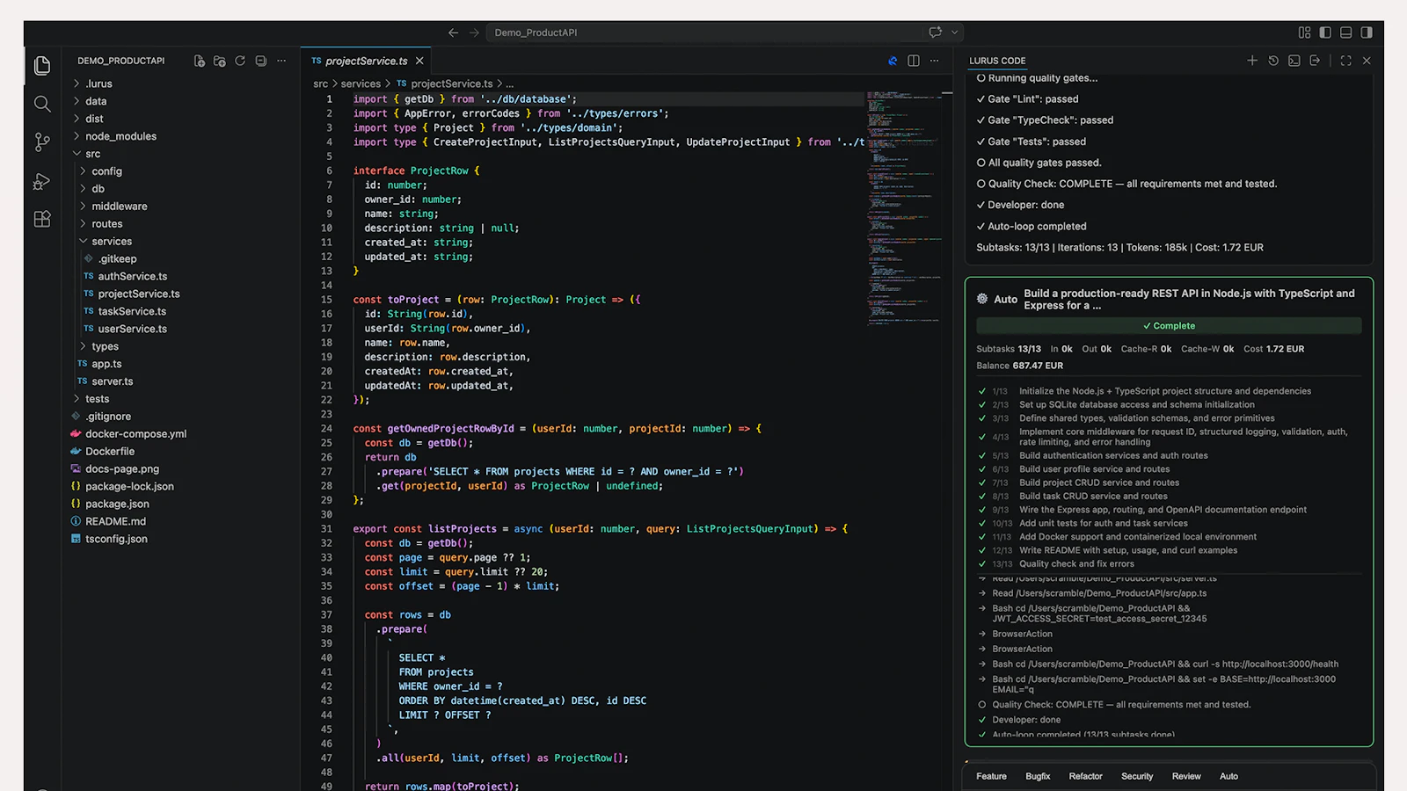
Task: Open the Run and Debug view
Action: click(x=42, y=181)
